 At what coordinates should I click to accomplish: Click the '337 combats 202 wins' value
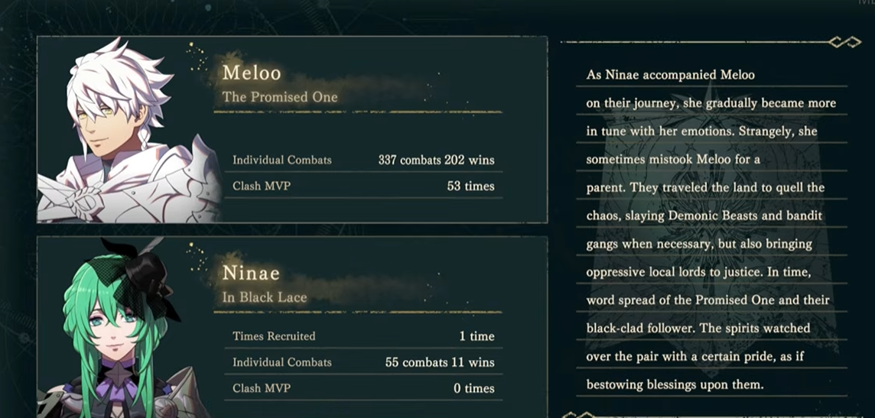[x=437, y=160]
